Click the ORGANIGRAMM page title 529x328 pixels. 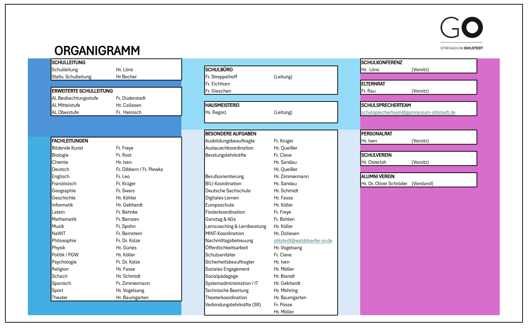(97, 51)
